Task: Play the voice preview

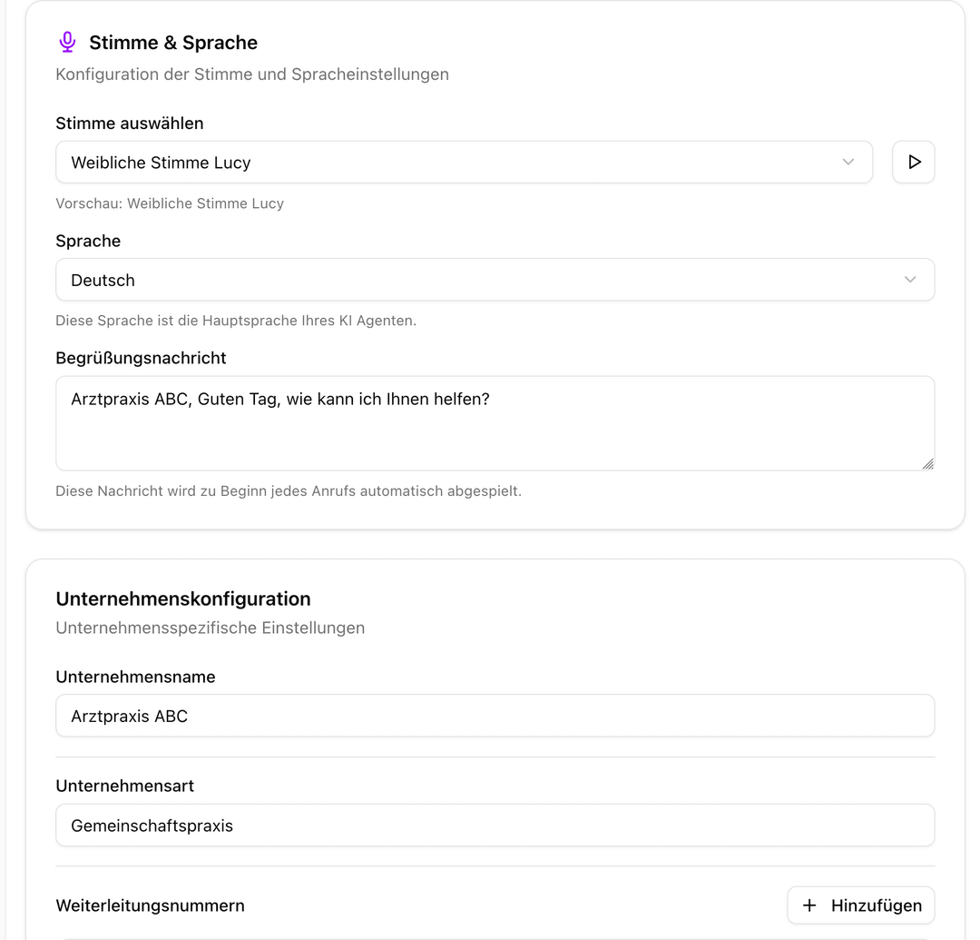Action: click(914, 163)
